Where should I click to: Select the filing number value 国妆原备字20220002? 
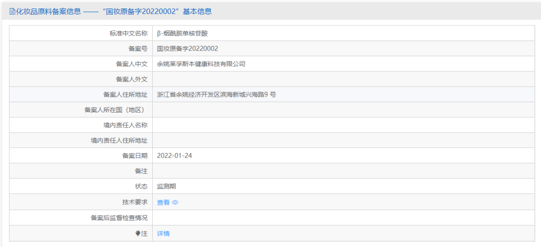pyautogui.click(x=187, y=48)
